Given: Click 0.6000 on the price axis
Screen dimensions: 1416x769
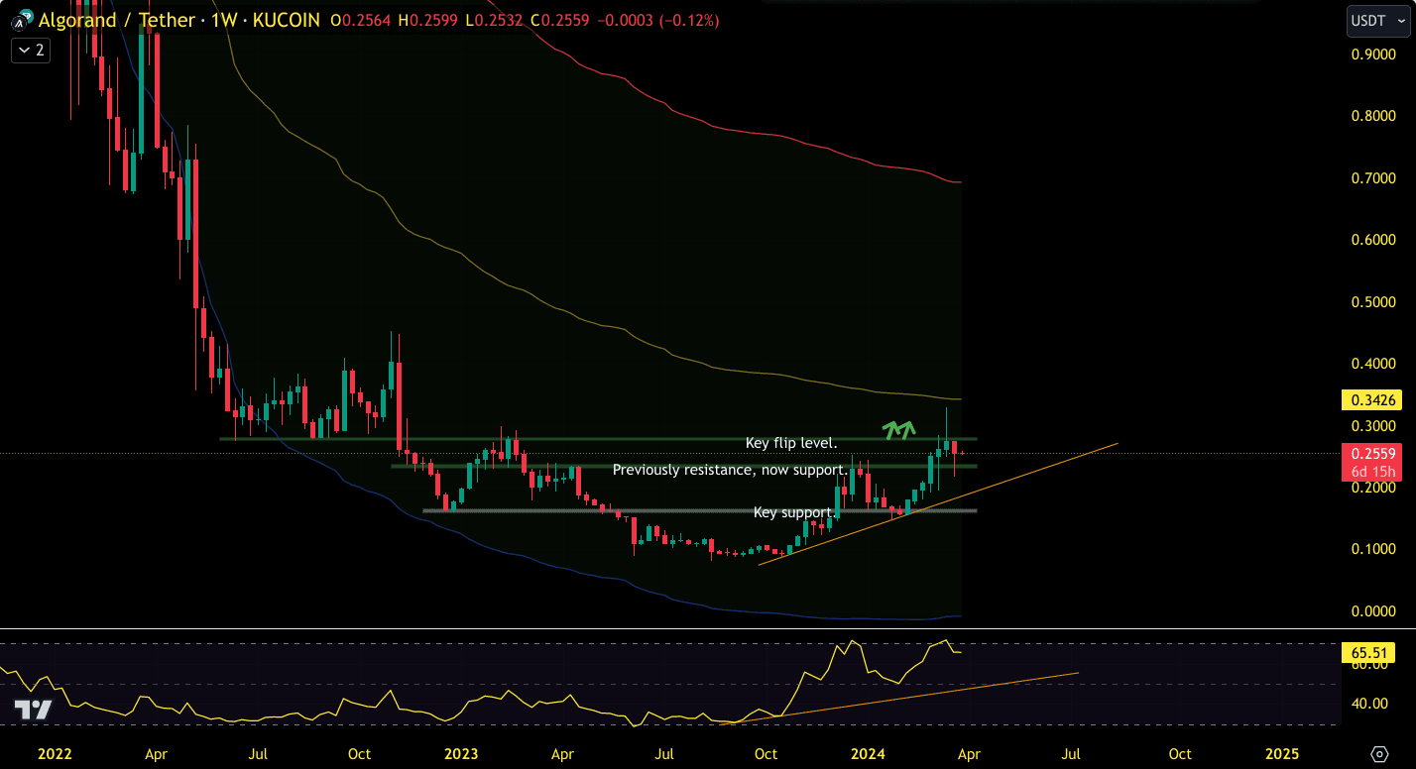Looking at the screenshot, I should (1372, 240).
